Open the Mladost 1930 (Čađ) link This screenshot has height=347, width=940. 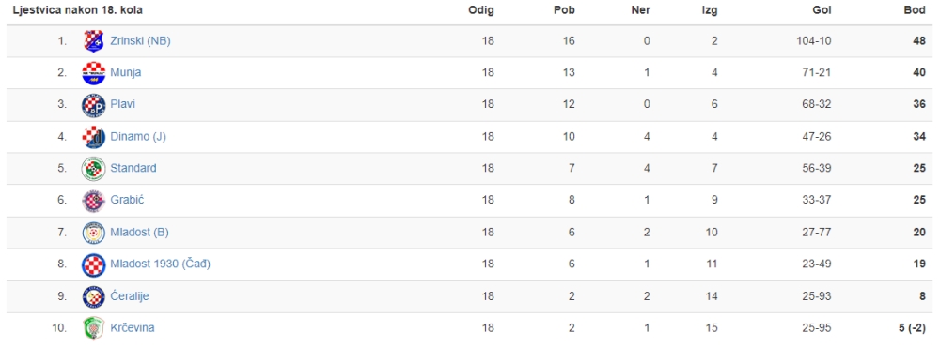[160, 264]
